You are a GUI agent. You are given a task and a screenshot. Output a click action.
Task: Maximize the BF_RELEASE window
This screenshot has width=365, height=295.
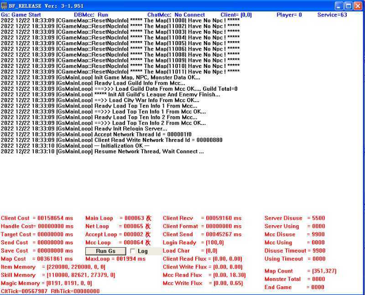[x=349, y=6]
